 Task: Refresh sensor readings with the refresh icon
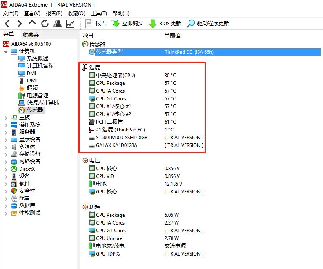[x=45, y=24]
